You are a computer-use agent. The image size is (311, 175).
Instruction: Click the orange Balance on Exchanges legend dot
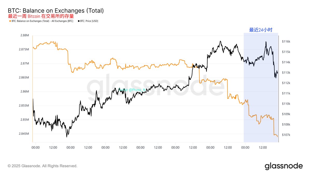pyautogui.click(x=10, y=21)
